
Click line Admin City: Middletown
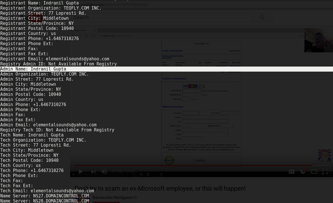coord(28,84)
